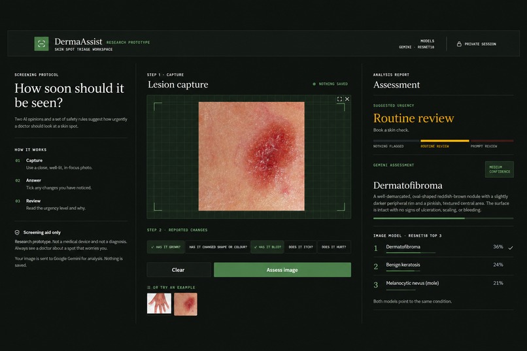Click the Dermatofibroma assessment heading
The height and width of the screenshot is (351, 527).
[408, 186]
